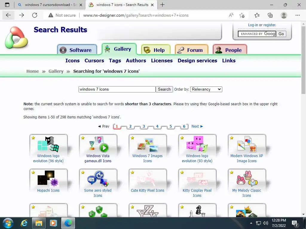Go back with the browser back arrow
This screenshot has height=229, width=306.
coord(8,15)
